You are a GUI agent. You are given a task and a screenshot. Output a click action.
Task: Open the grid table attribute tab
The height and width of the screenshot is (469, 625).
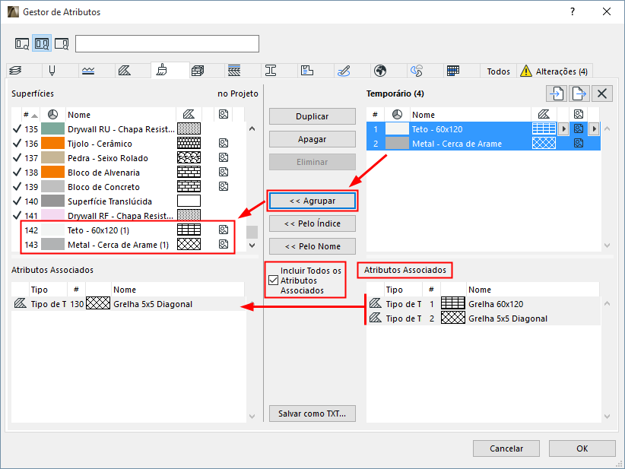click(x=453, y=71)
